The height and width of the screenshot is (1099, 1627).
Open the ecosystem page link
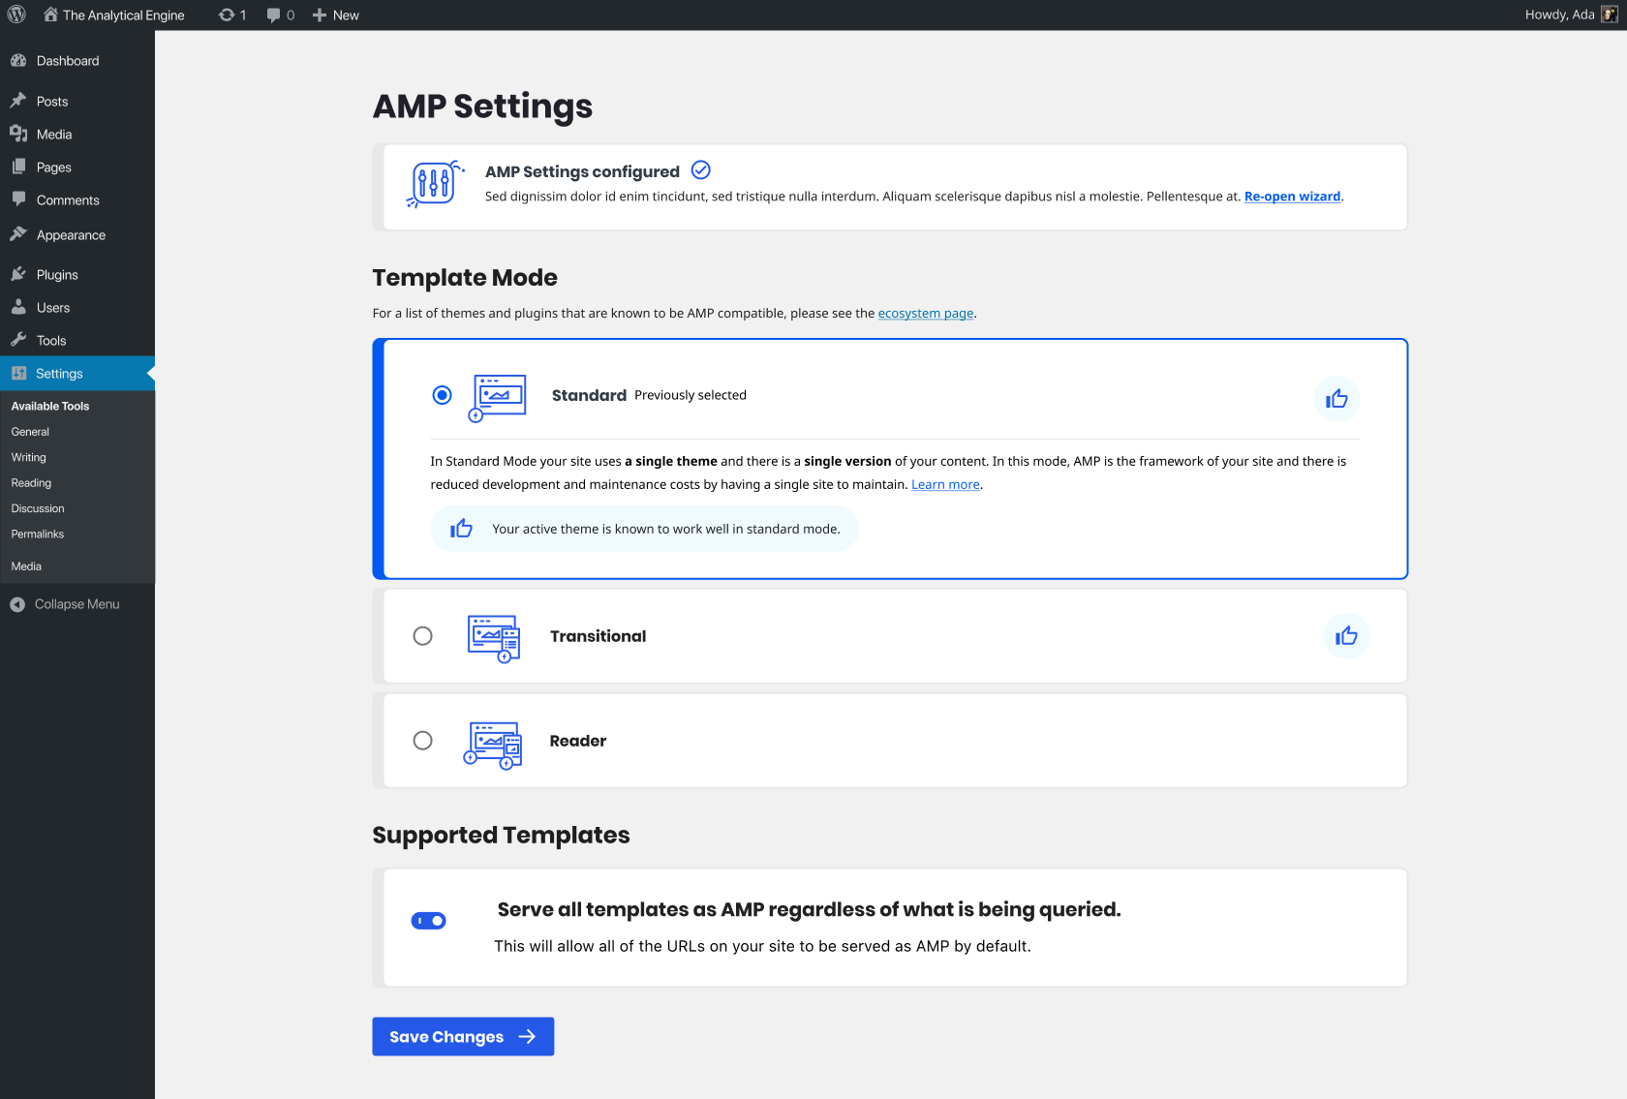click(x=926, y=314)
